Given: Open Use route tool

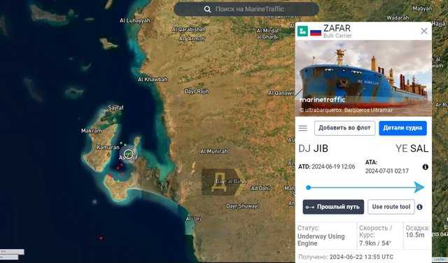Looking at the screenshot, I should pyautogui.click(x=391, y=207).
